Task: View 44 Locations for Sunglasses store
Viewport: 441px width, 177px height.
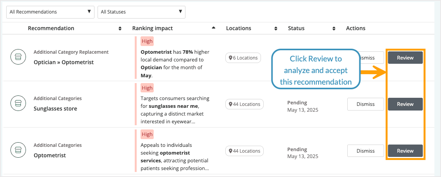Action: pyautogui.click(x=244, y=104)
